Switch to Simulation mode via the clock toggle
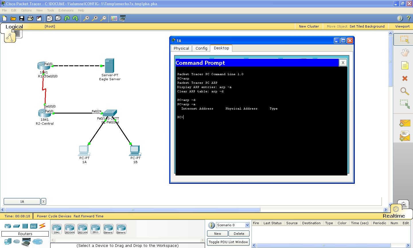The image size is (413, 248). (x=404, y=204)
